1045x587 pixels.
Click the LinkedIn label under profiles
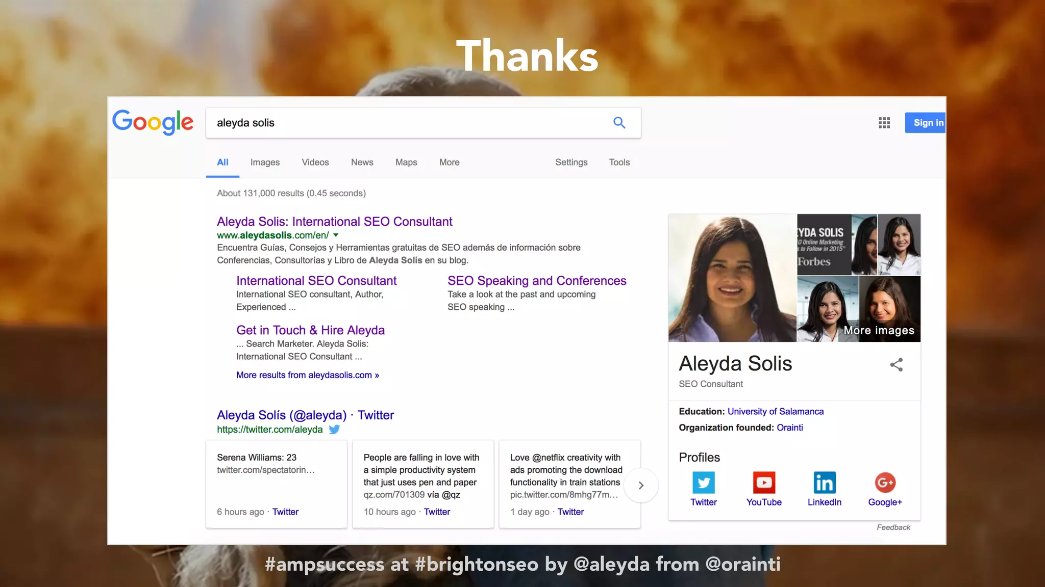coord(825,502)
